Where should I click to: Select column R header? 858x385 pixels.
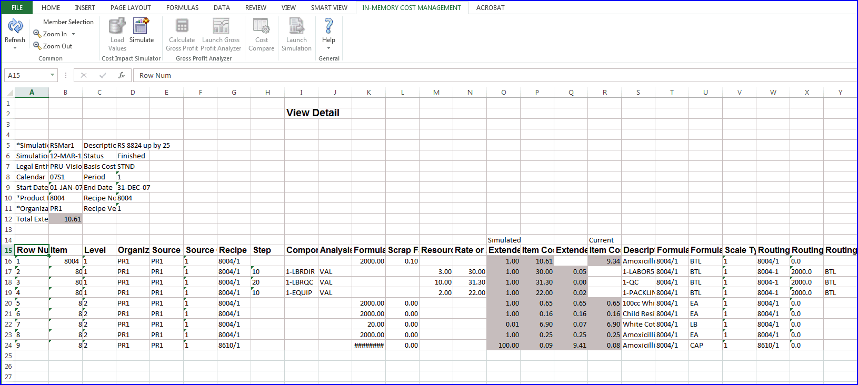(x=604, y=93)
